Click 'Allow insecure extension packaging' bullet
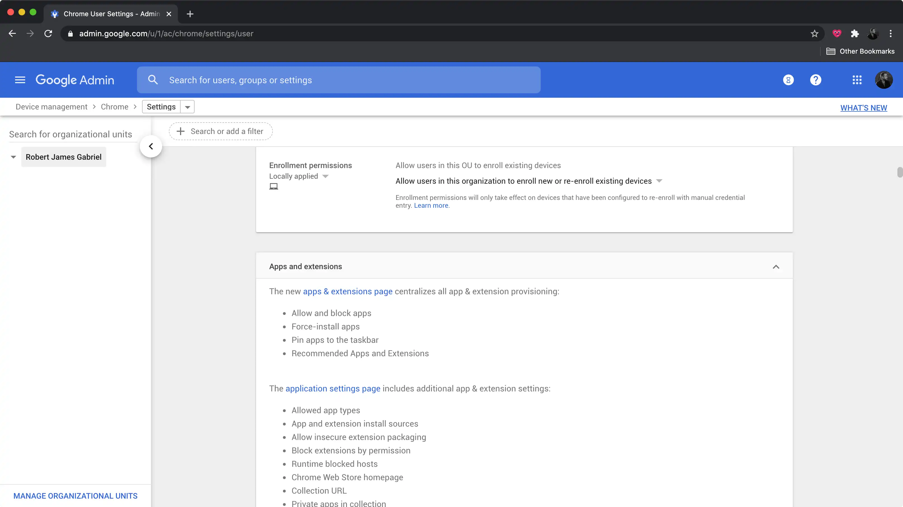 click(x=359, y=437)
